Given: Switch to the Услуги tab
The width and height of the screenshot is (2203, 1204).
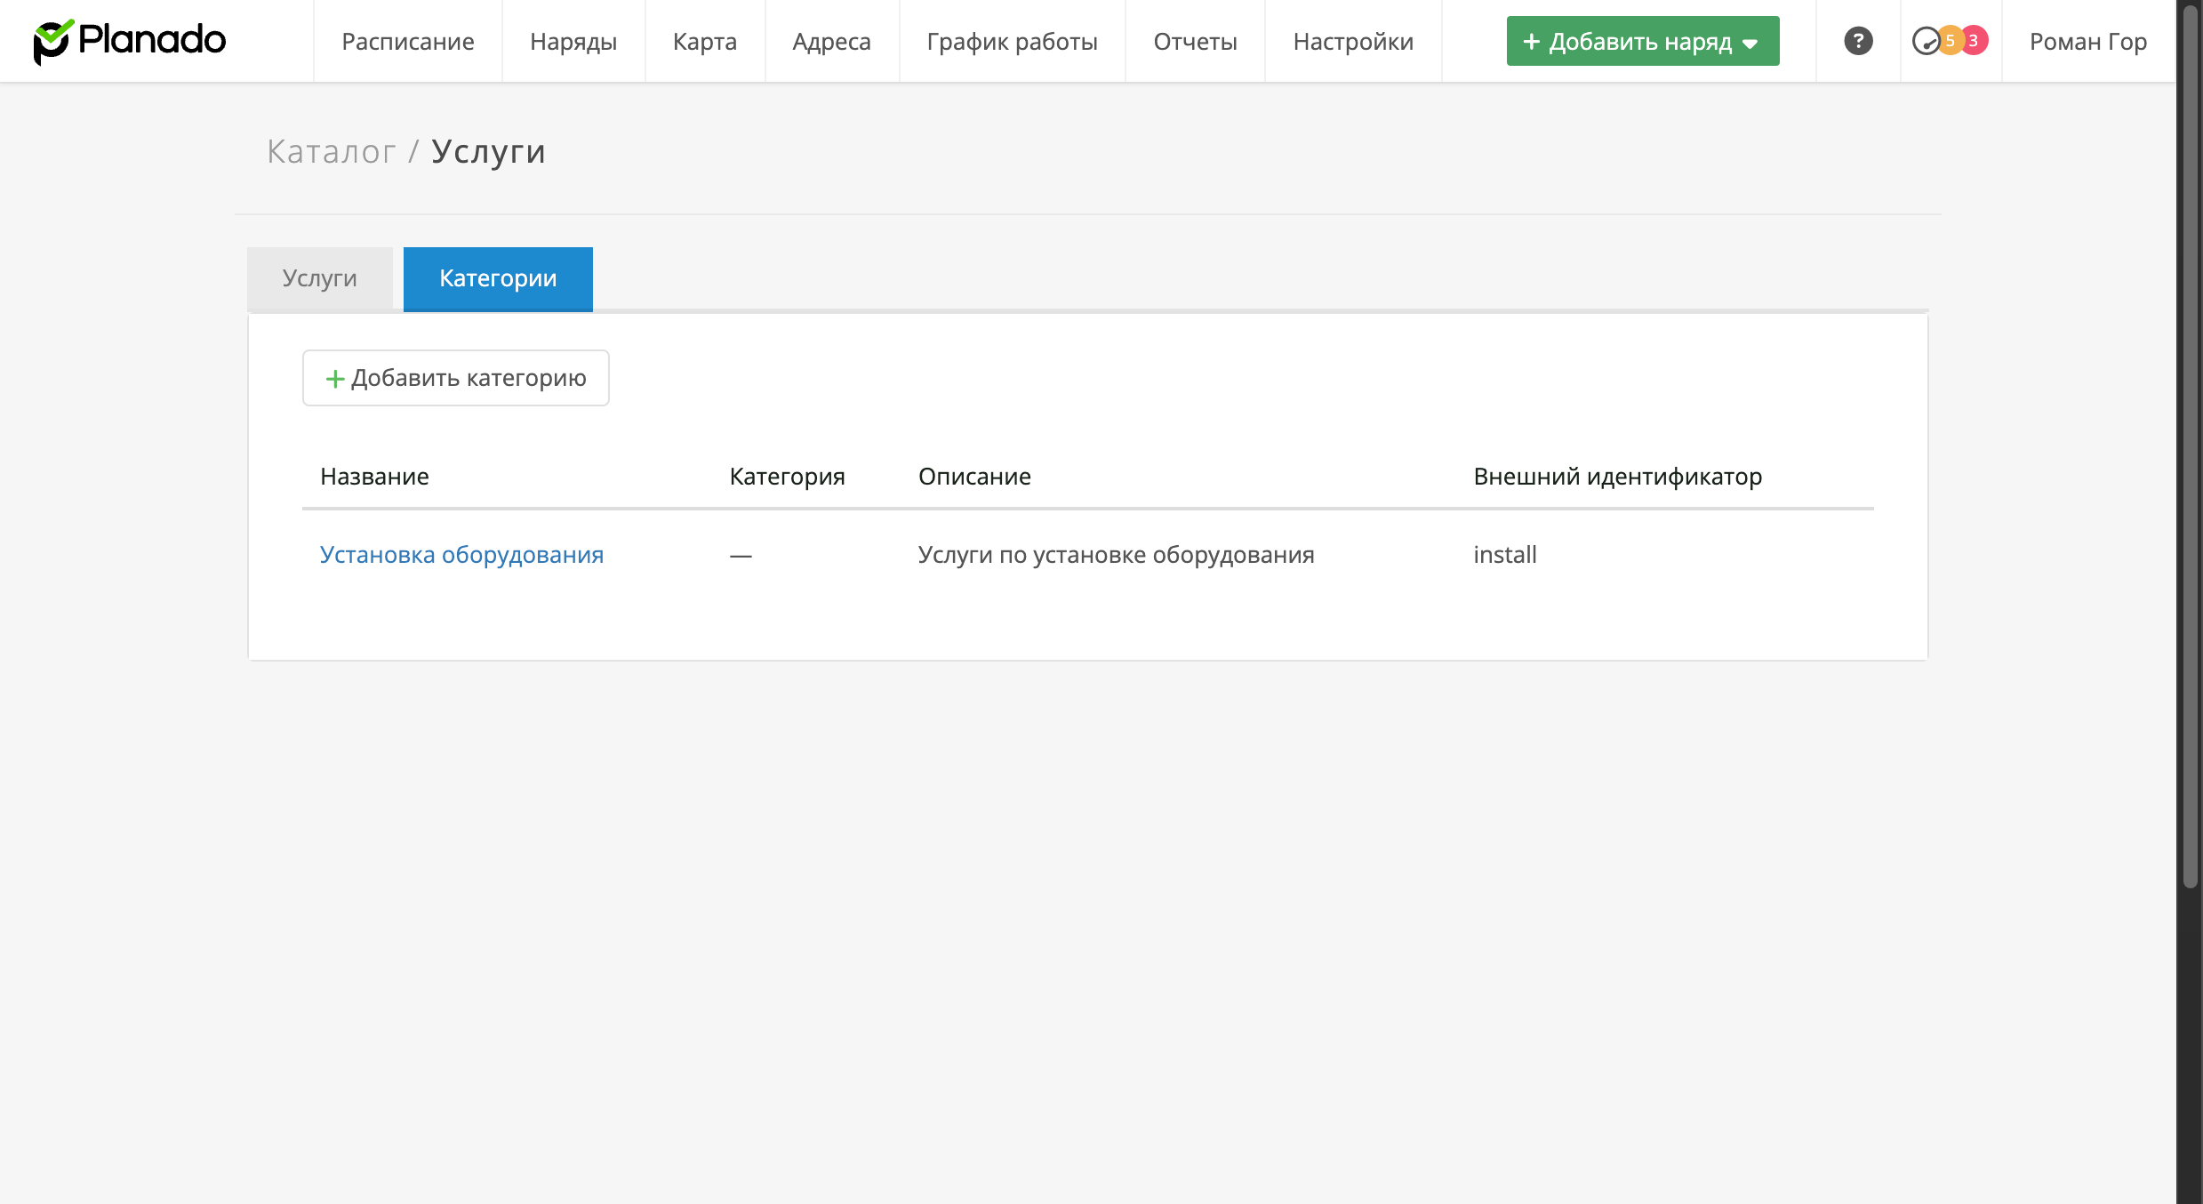Looking at the screenshot, I should 320,278.
